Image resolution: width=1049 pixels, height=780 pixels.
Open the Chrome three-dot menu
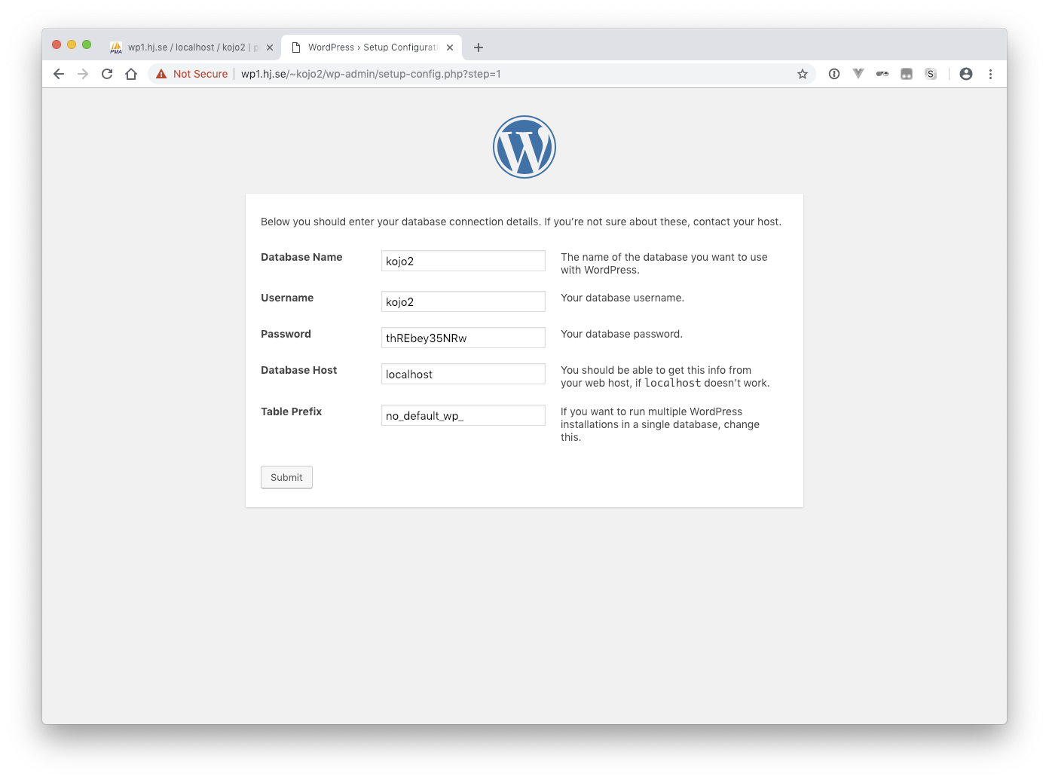pos(990,74)
